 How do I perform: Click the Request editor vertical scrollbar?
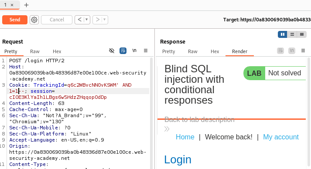click(x=151, y=113)
